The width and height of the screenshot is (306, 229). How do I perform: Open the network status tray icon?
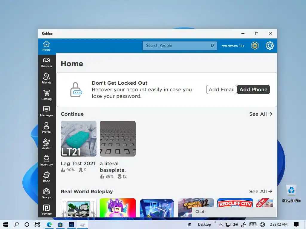coord(228,225)
